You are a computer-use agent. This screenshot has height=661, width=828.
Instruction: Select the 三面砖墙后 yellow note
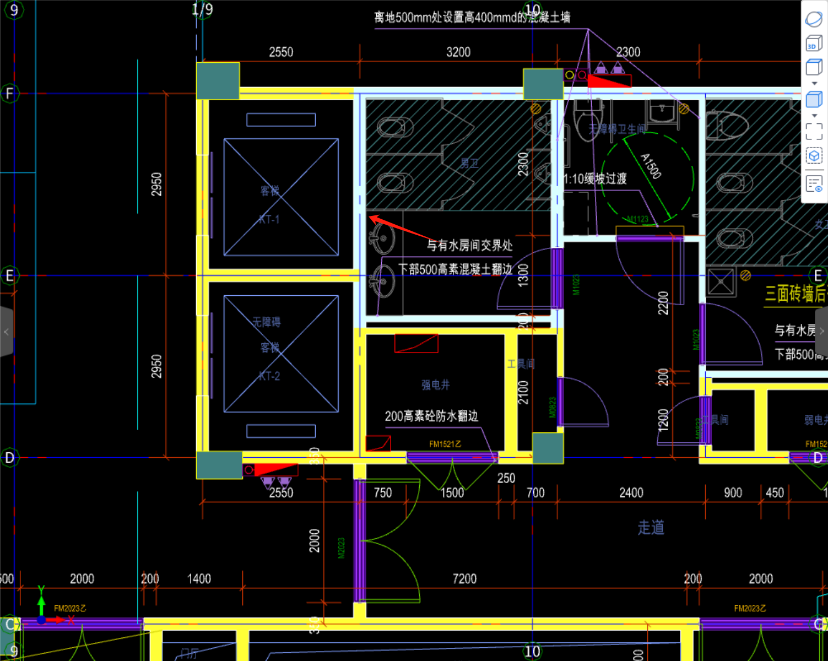(795, 294)
